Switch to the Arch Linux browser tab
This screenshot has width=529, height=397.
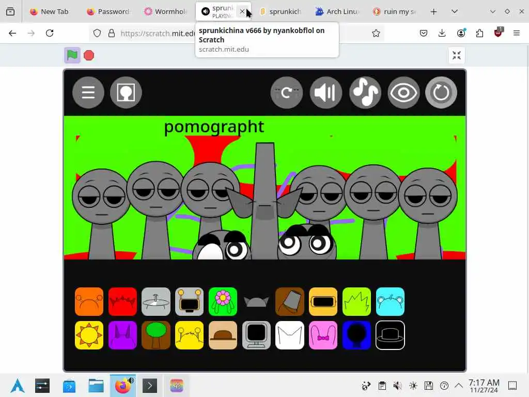click(x=337, y=11)
